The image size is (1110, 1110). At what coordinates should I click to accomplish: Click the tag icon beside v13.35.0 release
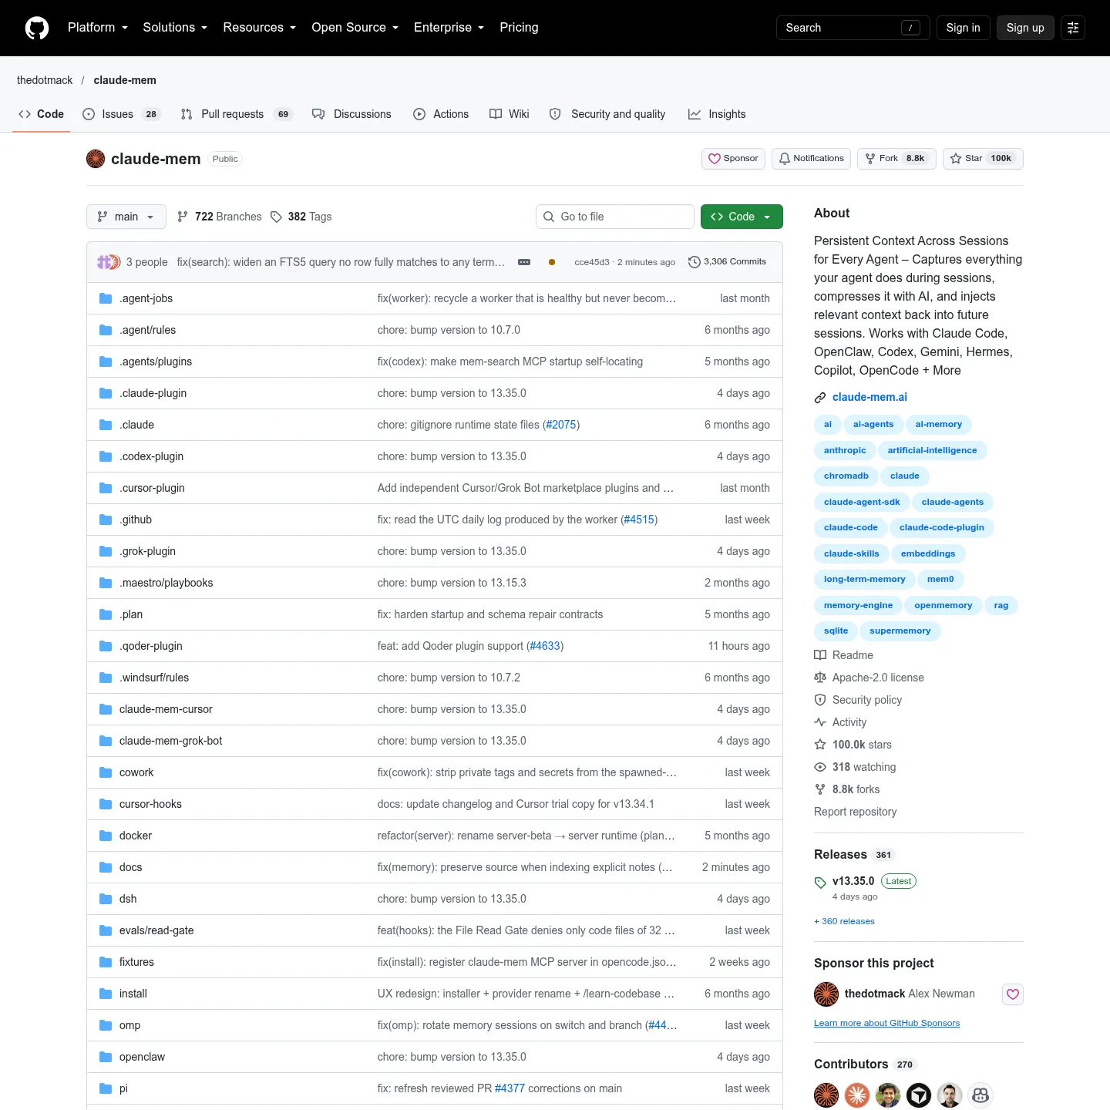tap(820, 882)
